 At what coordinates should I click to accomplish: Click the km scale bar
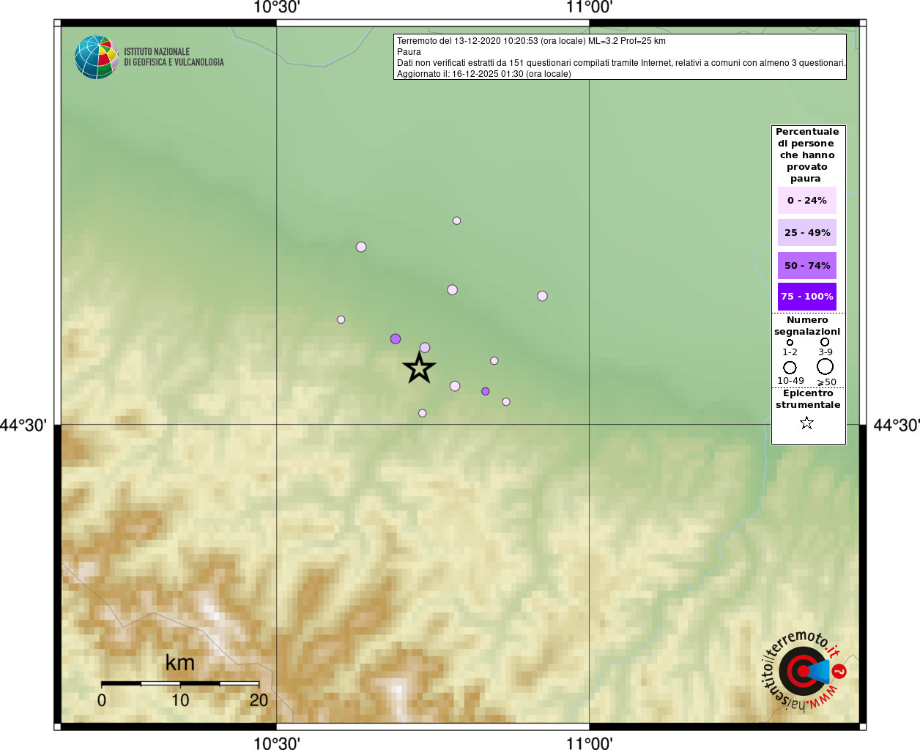tap(180, 683)
